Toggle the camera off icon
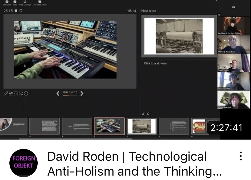This screenshot has height=180, width=251. 21,93
